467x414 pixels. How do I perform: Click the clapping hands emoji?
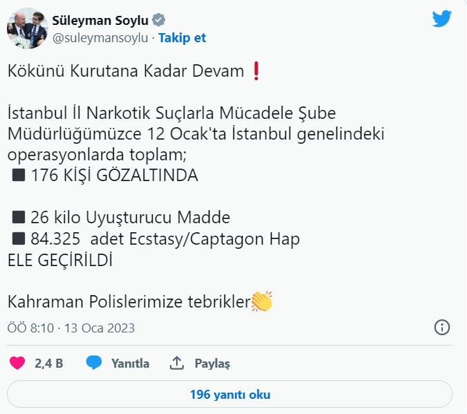point(262,301)
